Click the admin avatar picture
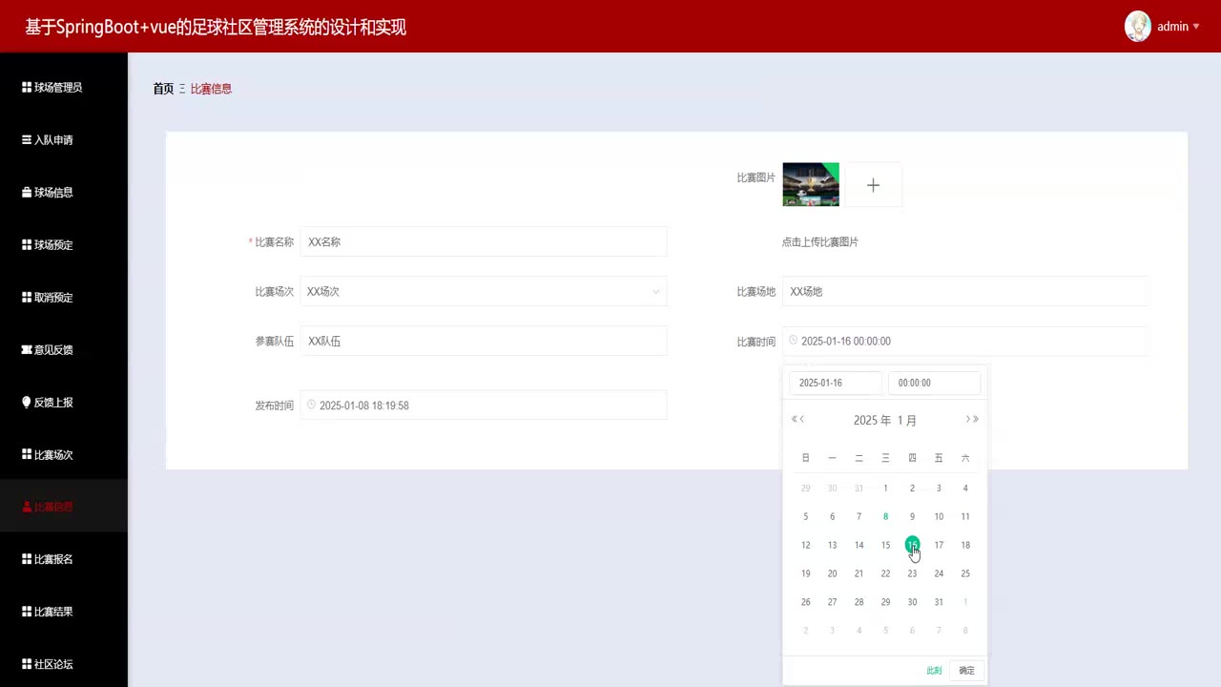Screen dimensions: 1221x687 pyautogui.click(x=1138, y=27)
